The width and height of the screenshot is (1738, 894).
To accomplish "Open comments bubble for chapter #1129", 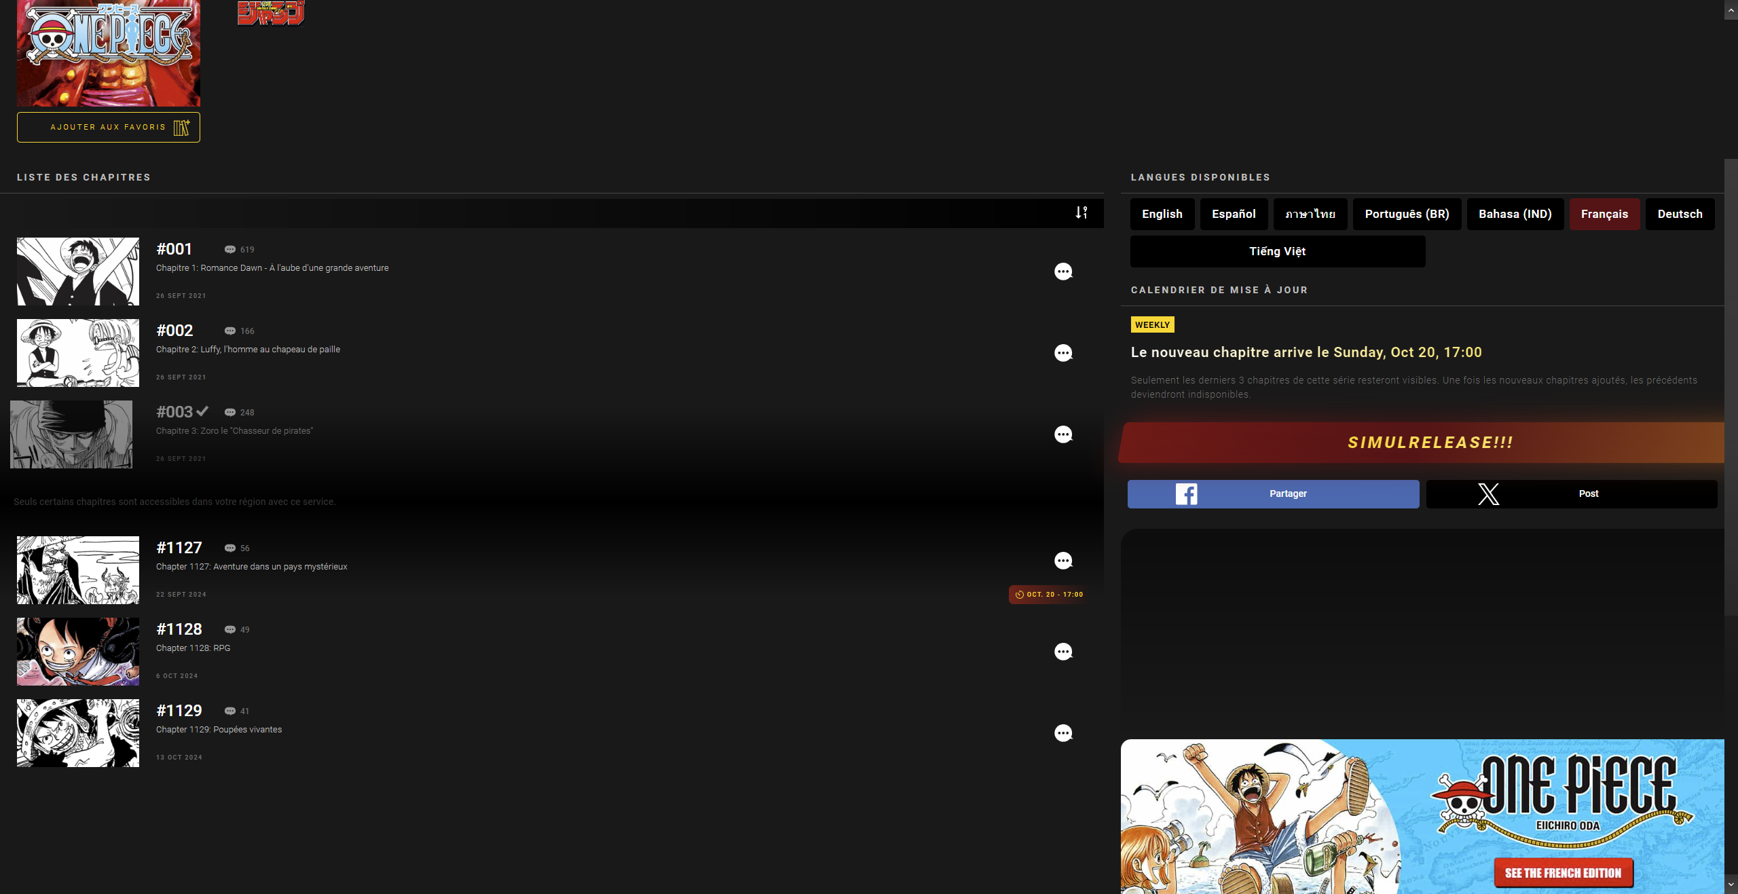I will coord(1063,733).
